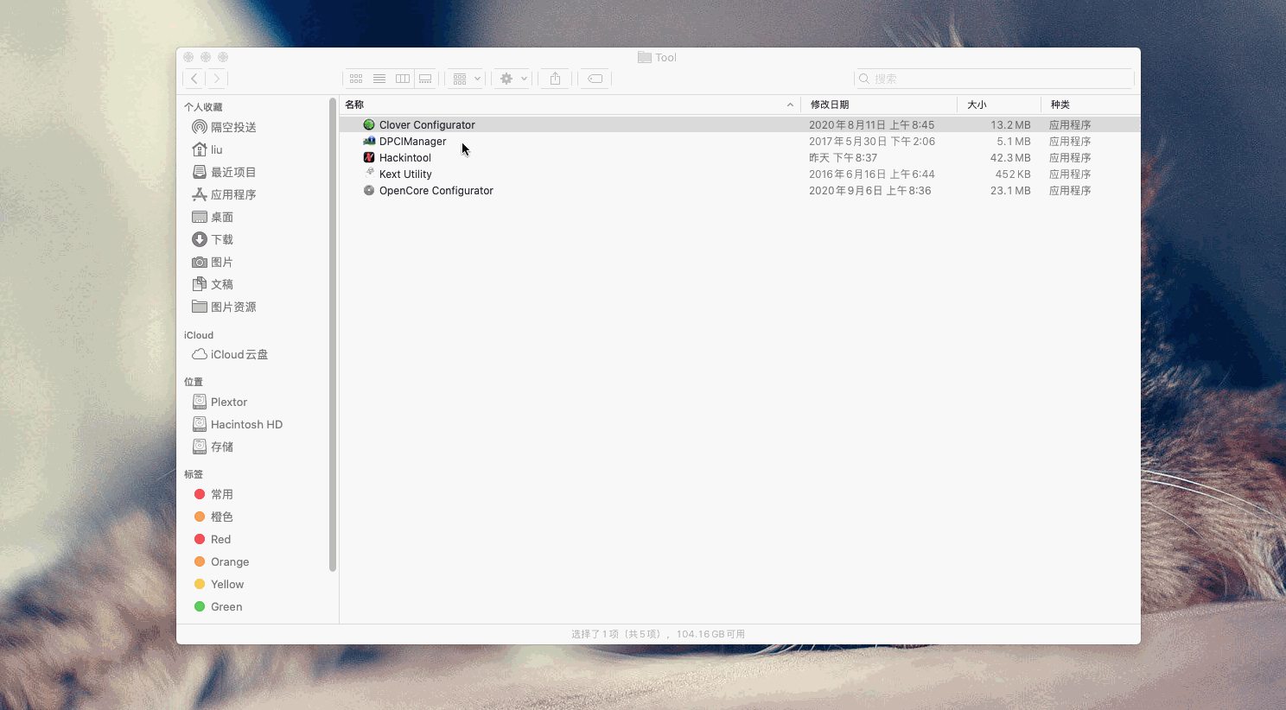Click the 昨天 下午8:37 date cell
The width and height of the screenshot is (1286, 710).
pyautogui.click(x=844, y=157)
